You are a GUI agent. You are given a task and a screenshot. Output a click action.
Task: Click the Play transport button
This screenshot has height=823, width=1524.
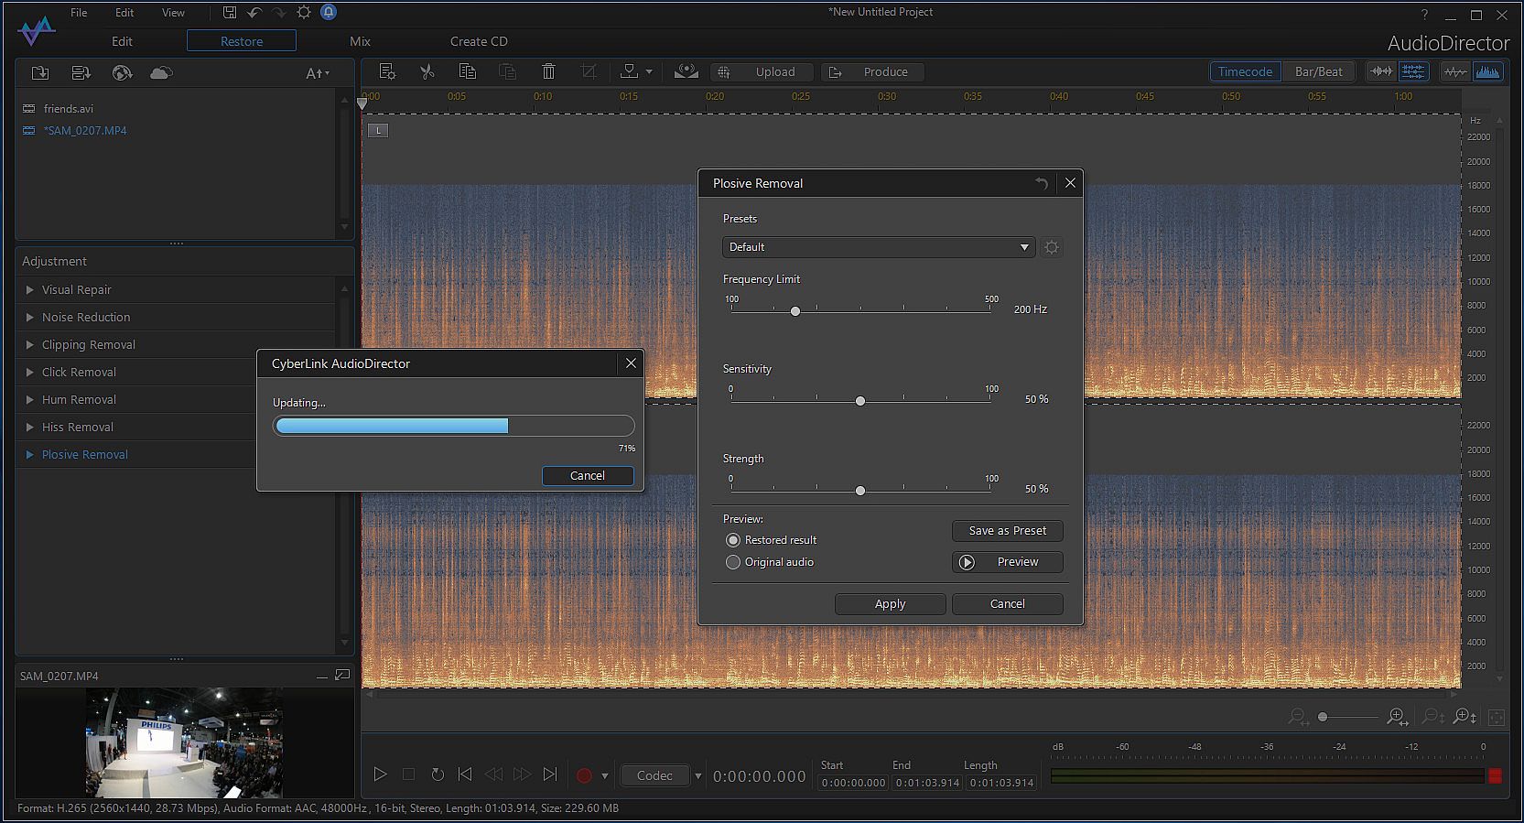click(380, 774)
